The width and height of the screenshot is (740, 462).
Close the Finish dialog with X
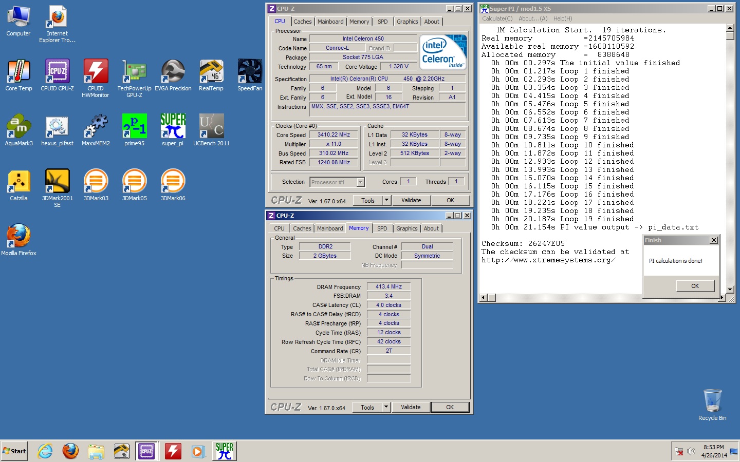pos(713,240)
